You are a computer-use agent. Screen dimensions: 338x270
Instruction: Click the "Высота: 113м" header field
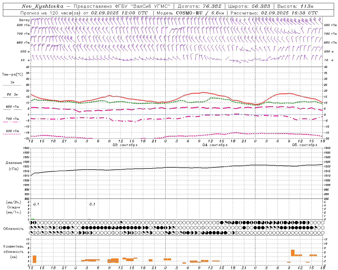[295, 6]
